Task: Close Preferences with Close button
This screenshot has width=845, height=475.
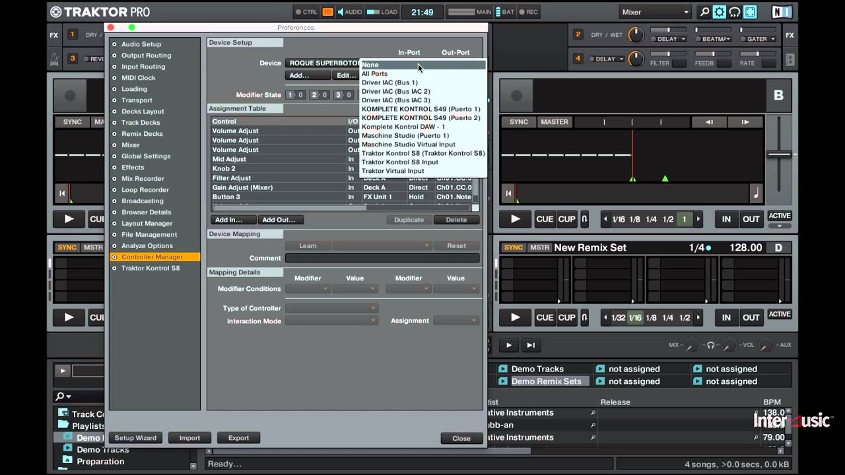Action: coord(461,438)
